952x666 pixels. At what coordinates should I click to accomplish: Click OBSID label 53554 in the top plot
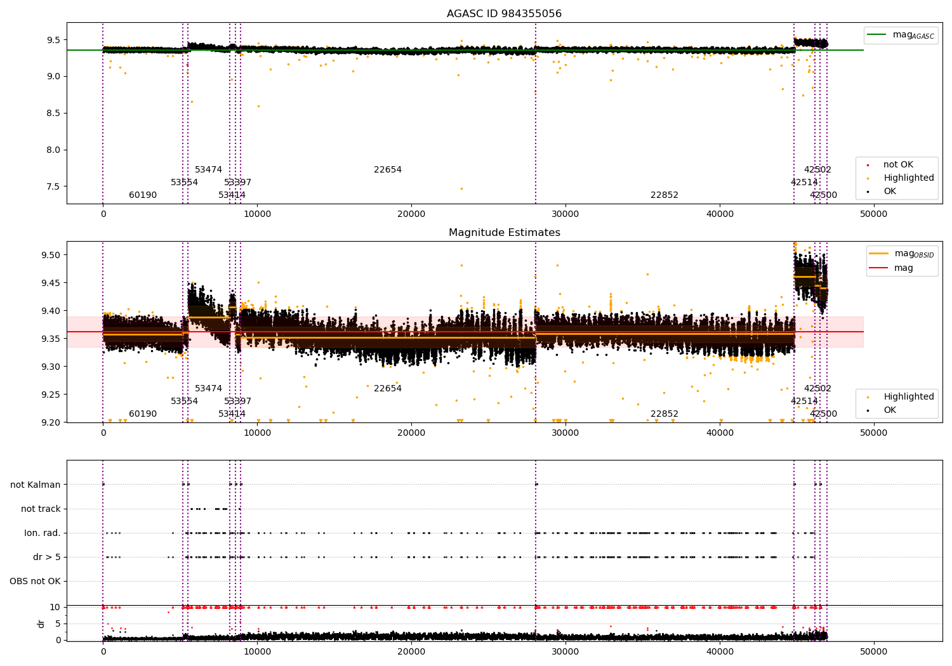click(x=184, y=183)
